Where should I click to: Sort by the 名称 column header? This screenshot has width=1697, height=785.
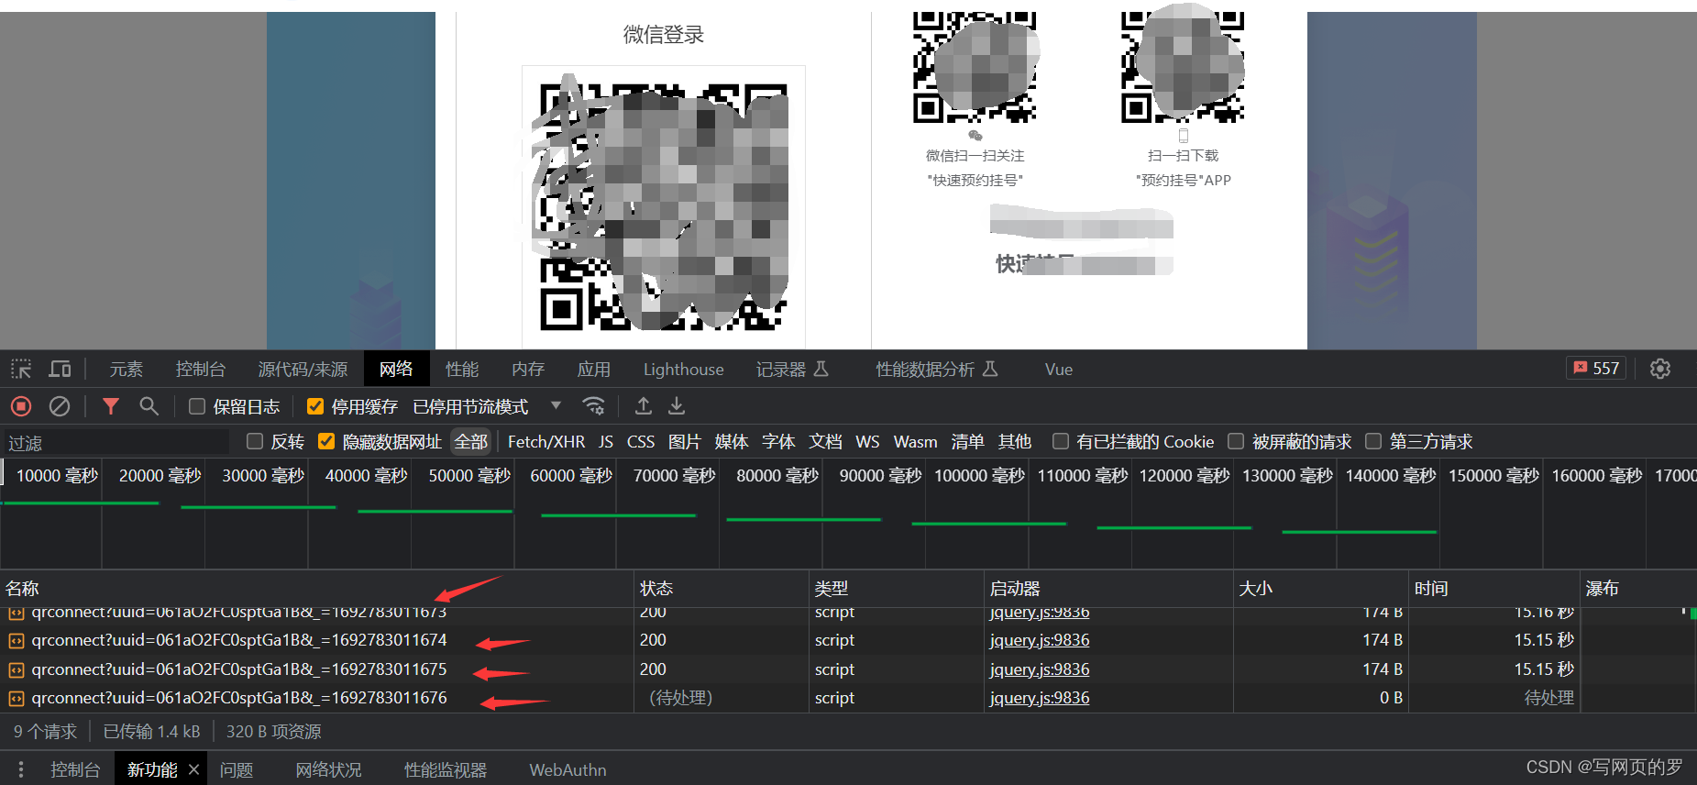[316, 589]
